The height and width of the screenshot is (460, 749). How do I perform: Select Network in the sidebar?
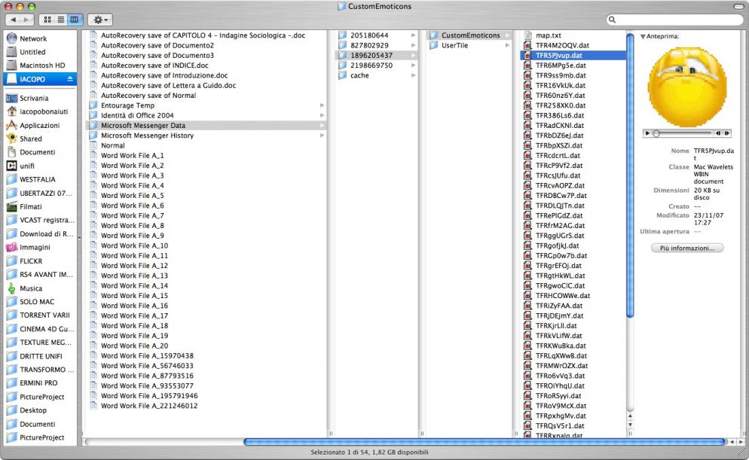pos(33,38)
